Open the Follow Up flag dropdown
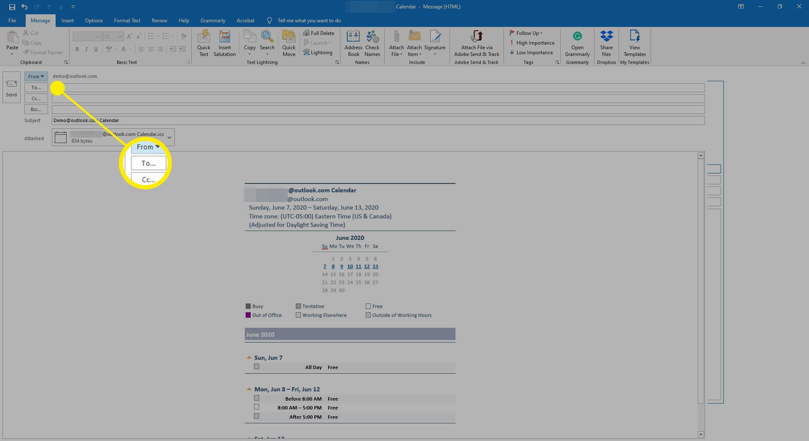The width and height of the screenshot is (809, 441). (526, 33)
